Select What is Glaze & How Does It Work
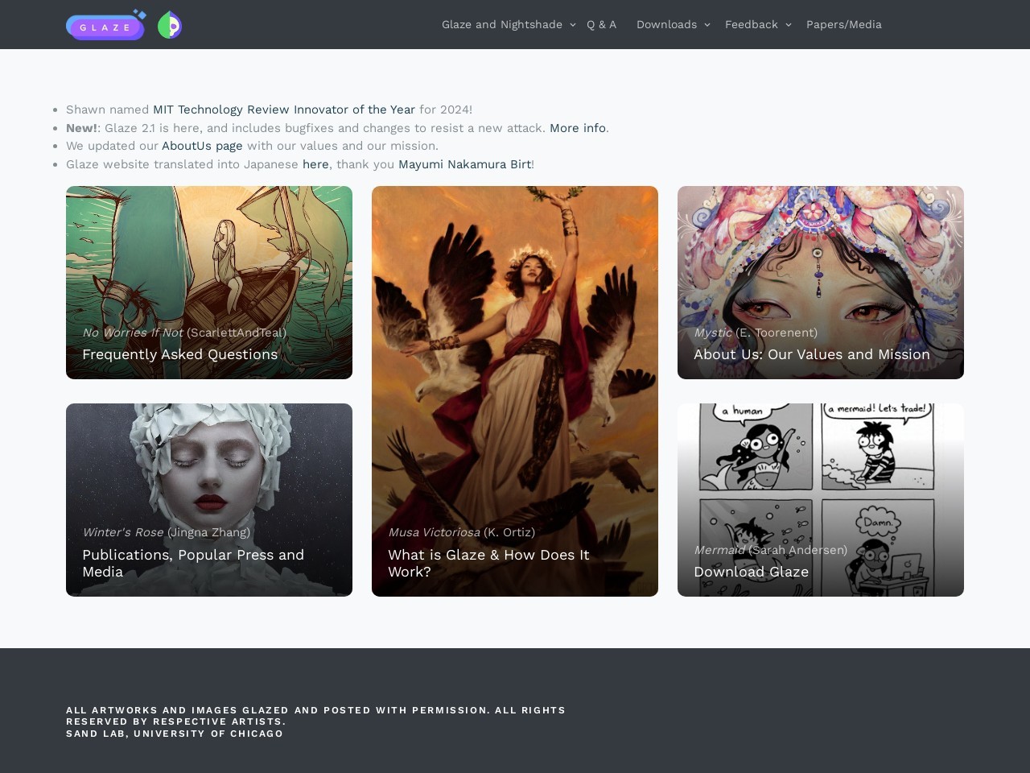1030x773 pixels. [515, 391]
